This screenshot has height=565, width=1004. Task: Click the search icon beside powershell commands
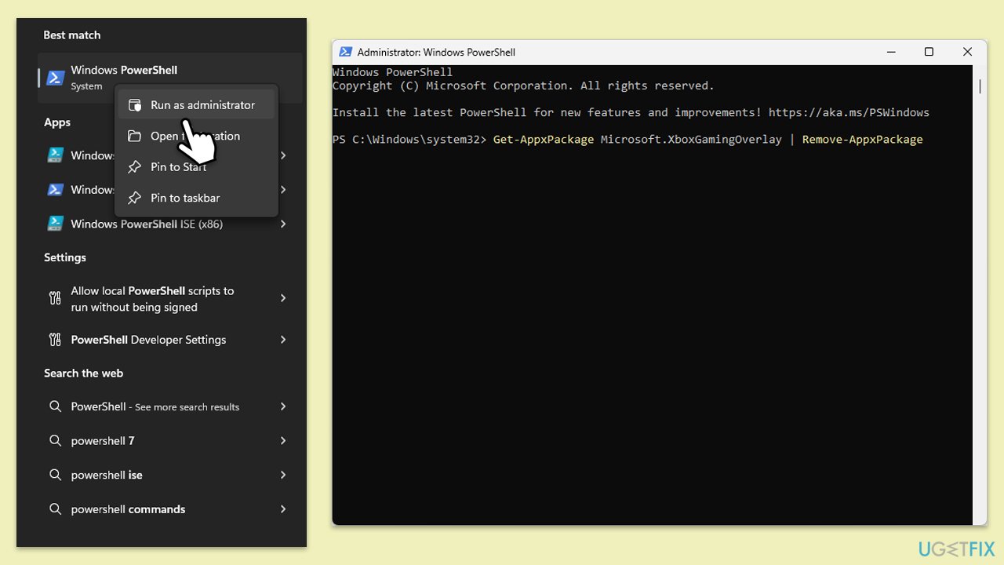55,509
